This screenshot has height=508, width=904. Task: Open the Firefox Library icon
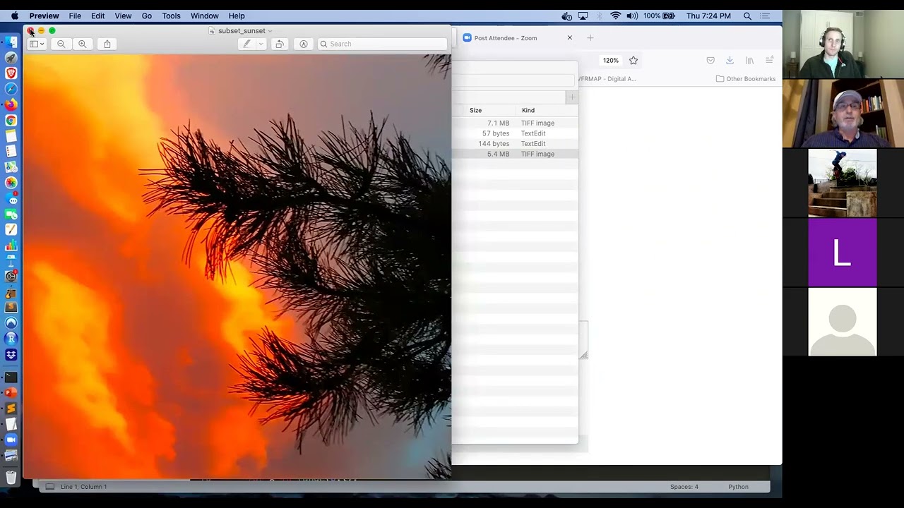point(749,61)
